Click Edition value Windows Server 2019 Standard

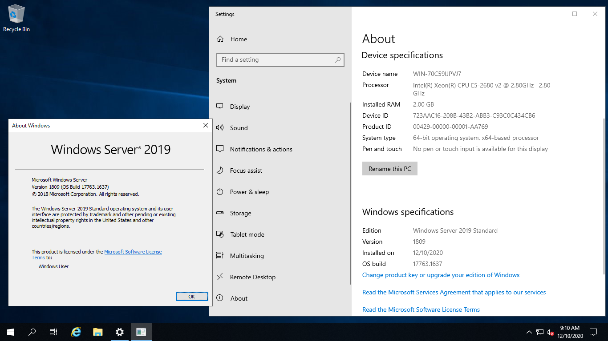[455, 230]
